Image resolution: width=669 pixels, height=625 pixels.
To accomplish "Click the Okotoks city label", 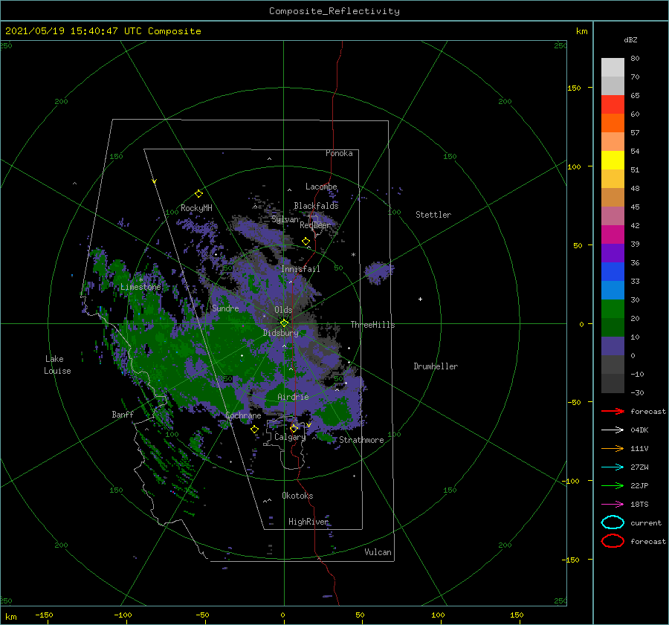I will click(x=297, y=496).
